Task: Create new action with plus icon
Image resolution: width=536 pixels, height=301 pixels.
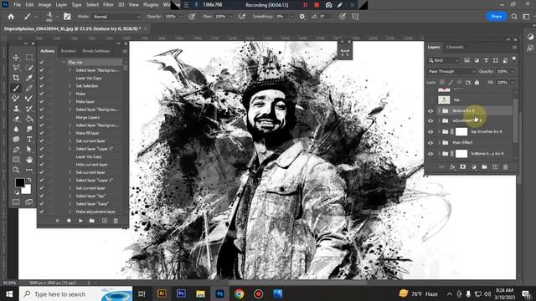Action: [104, 221]
